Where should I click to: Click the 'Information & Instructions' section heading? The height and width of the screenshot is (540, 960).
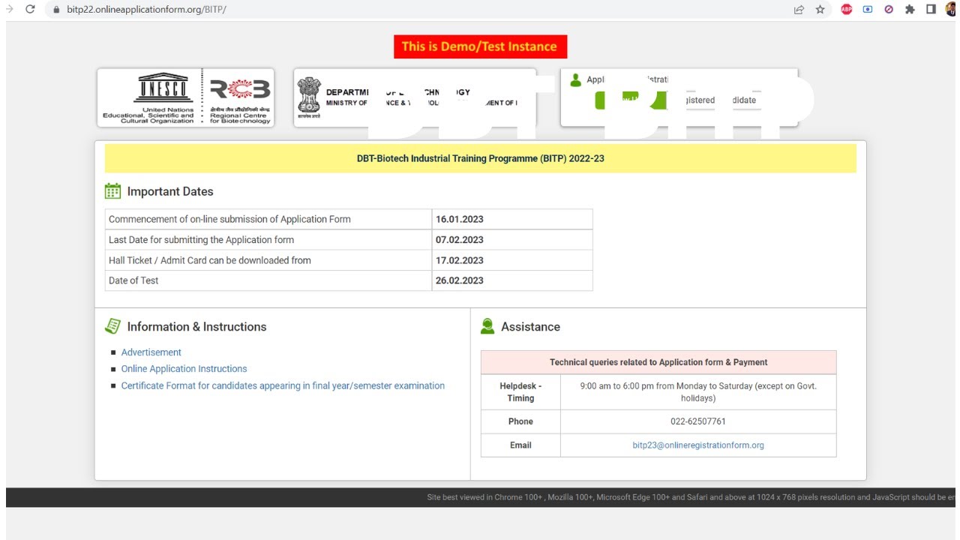point(196,327)
